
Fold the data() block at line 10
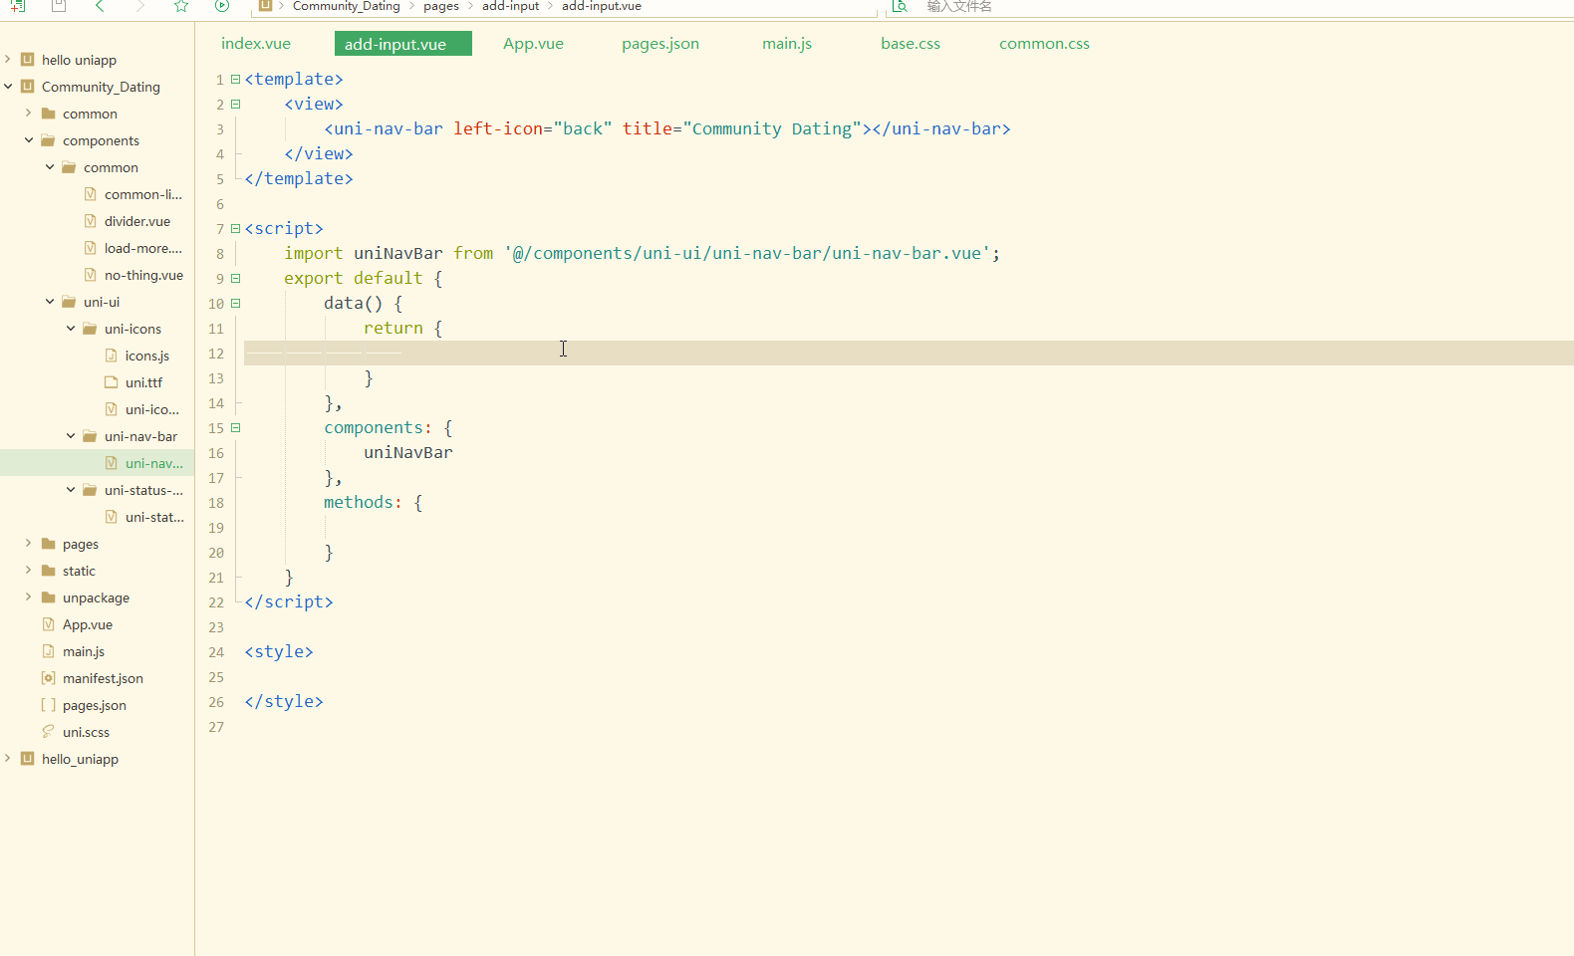click(236, 303)
